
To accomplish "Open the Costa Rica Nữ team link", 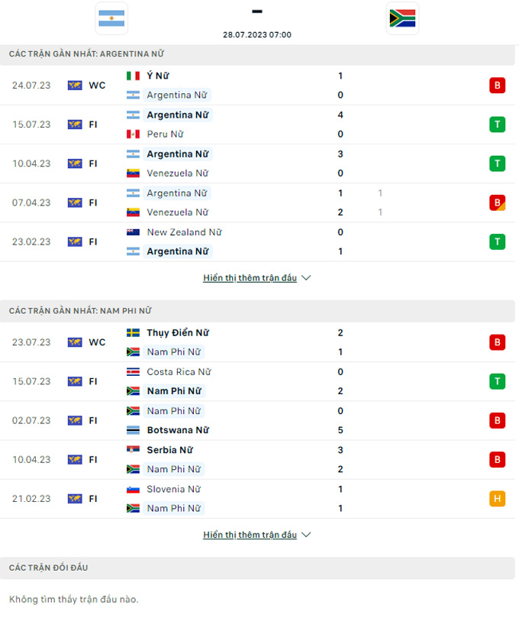I will (179, 372).
